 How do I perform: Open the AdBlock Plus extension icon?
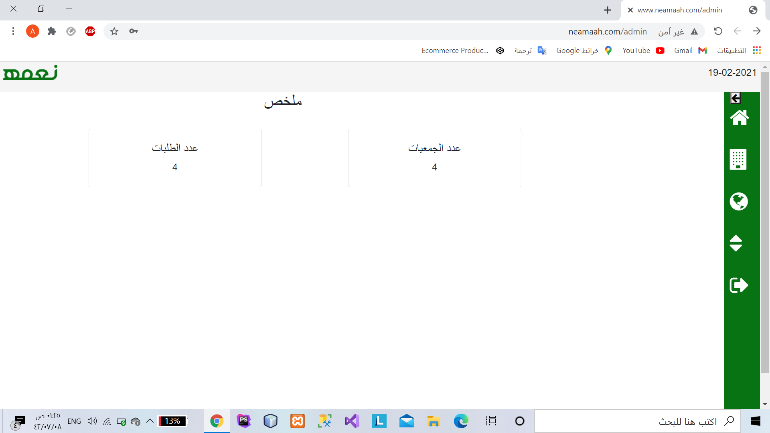coord(90,31)
